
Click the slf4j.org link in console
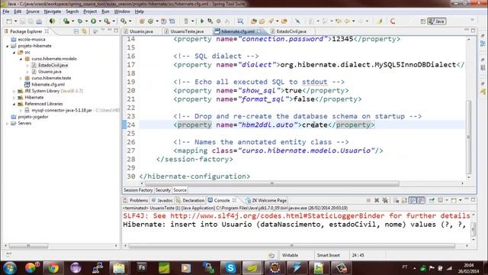click(277, 215)
